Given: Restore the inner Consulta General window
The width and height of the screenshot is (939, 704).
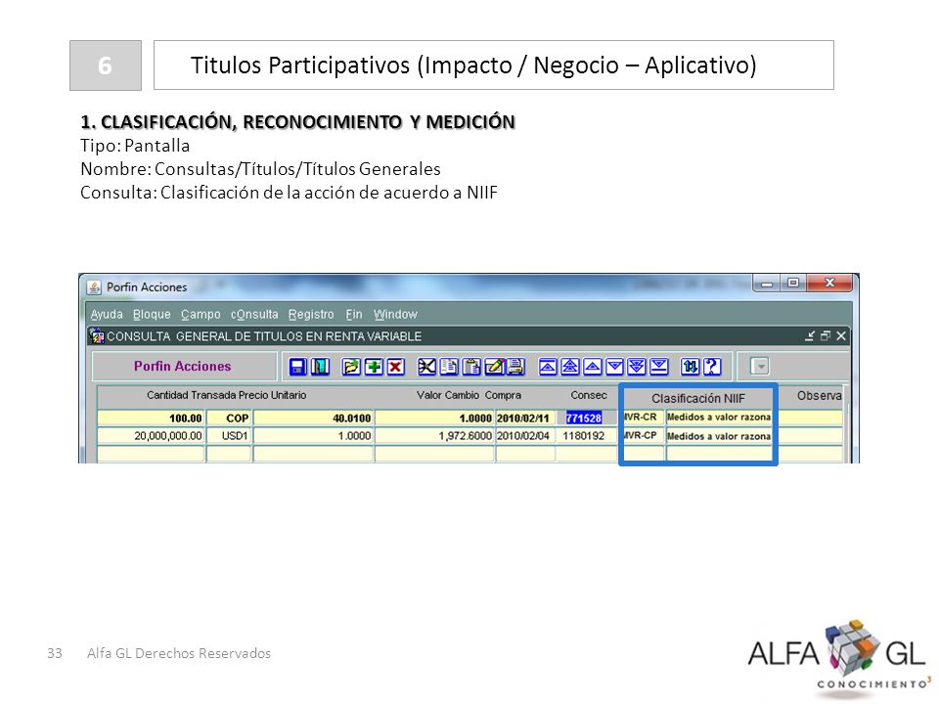Looking at the screenshot, I should click(826, 335).
